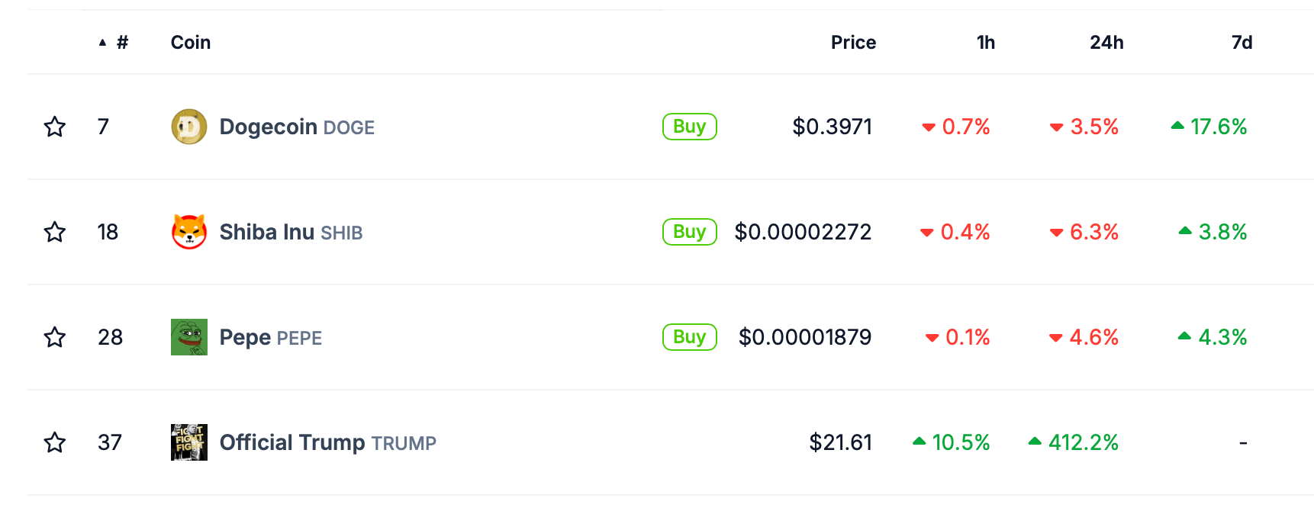Click the Shiba Inu coin logo
Image resolution: width=1314 pixels, height=511 pixels.
(x=188, y=232)
